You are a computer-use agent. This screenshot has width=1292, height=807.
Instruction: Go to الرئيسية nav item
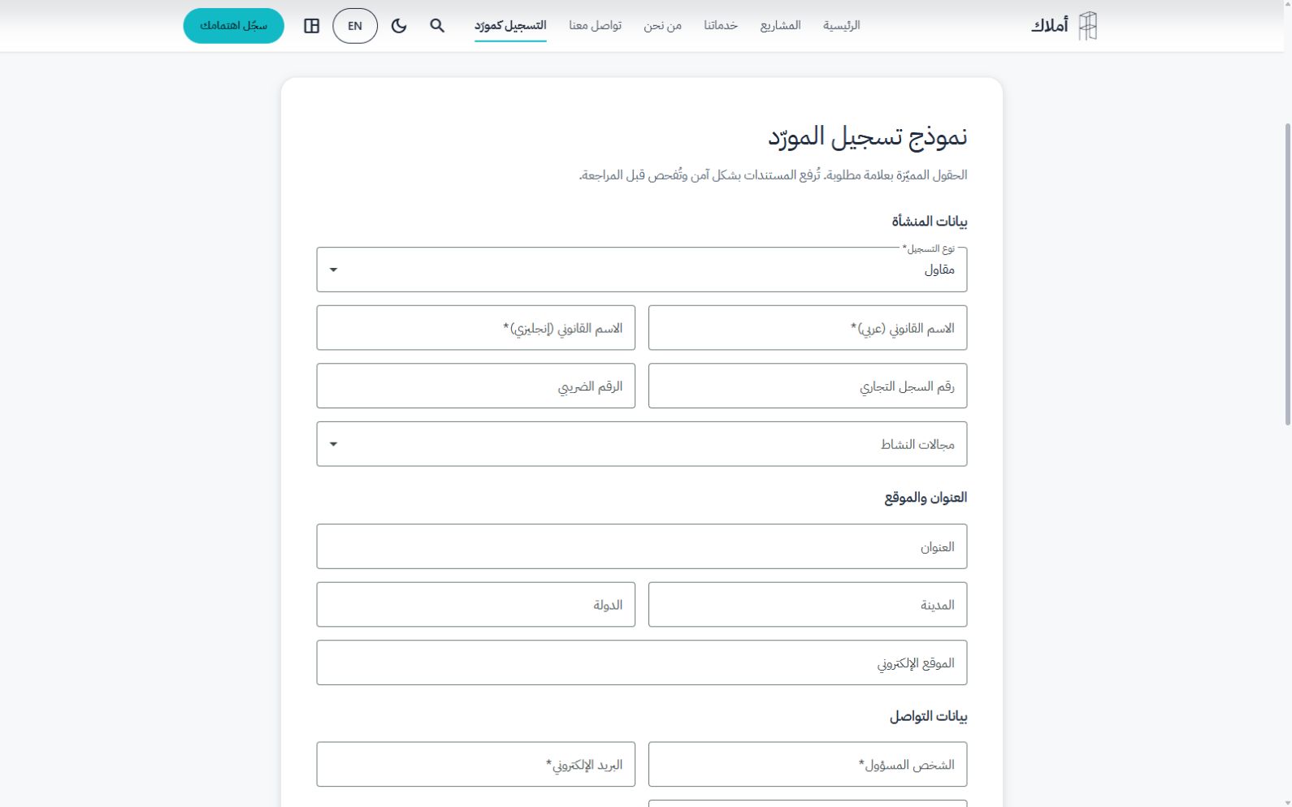pos(841,26)
